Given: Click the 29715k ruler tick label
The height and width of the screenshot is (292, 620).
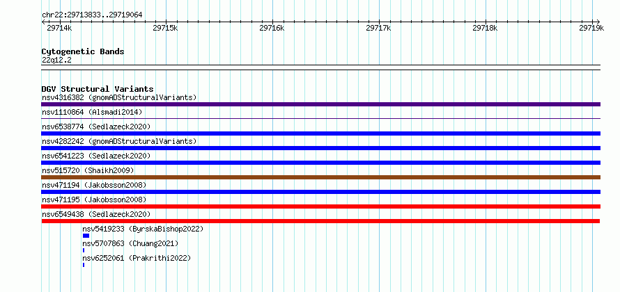Looking at the screenshot, I should coord(165,28).
